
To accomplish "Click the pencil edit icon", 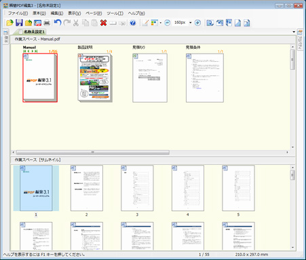I will tap(145, 22).
